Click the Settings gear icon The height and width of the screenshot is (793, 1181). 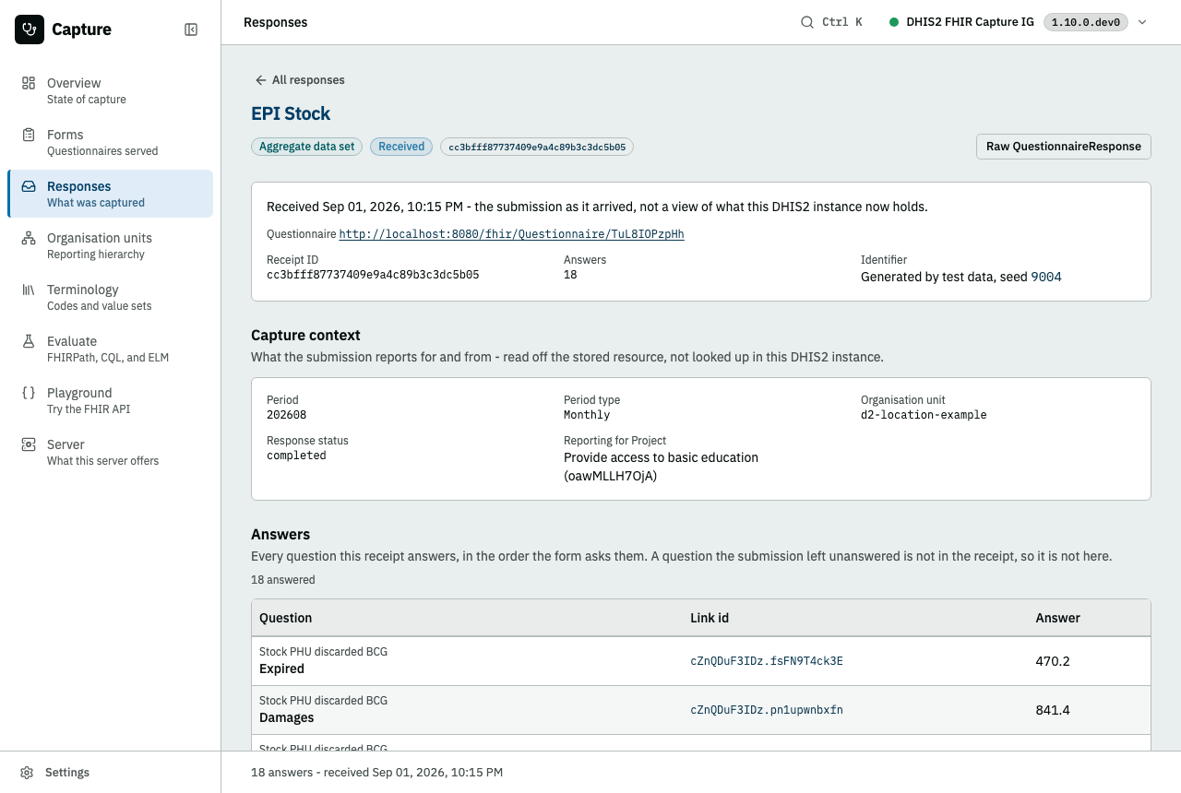click(28, 773)
